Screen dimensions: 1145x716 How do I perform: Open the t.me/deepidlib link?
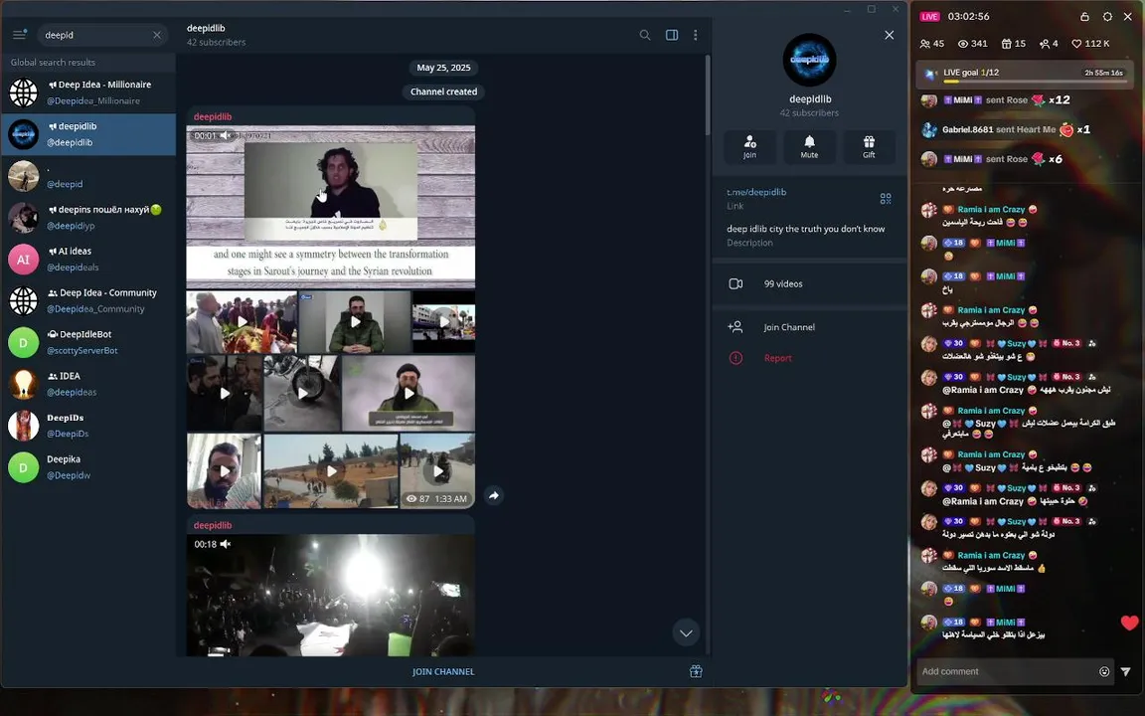click(x=756, y=192)
